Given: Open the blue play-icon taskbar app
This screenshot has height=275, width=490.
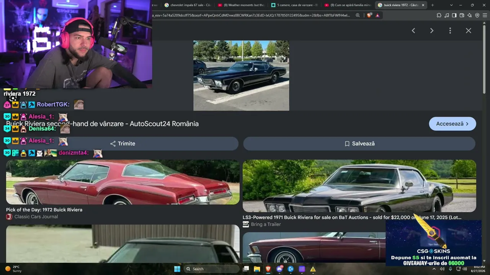Looking at the screenshot, I should coord(291,269).
